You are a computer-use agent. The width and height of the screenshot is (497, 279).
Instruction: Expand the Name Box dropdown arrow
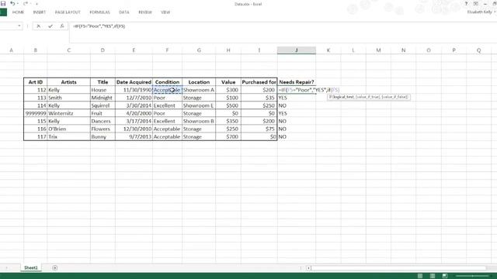coord(19,26)
